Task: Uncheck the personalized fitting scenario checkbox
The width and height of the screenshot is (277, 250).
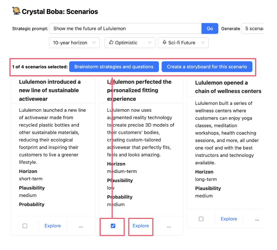Action: click(113, 226)
